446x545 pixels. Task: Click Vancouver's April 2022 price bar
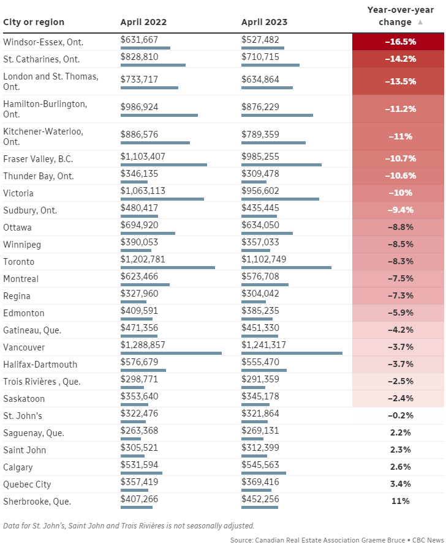click(171, 353)
